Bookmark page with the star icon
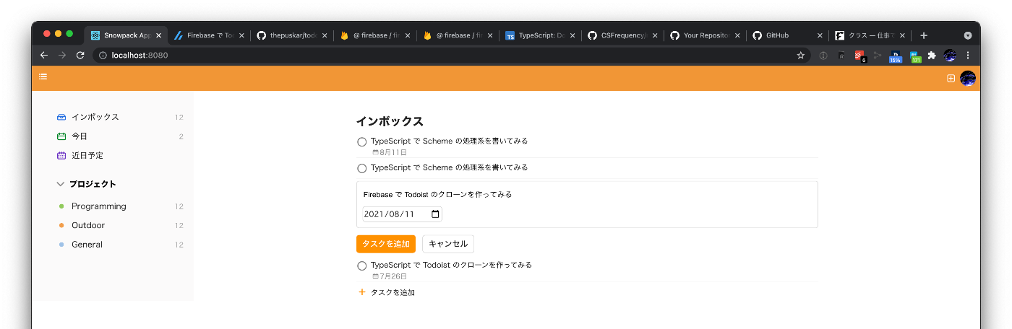Image resolution: width=1012 pixels, height=329 pixels. pos(801,55)
